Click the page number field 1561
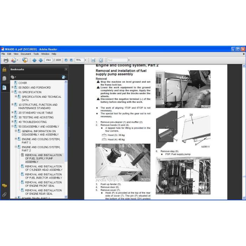246x246 pixels. click(x=48, y=60)
